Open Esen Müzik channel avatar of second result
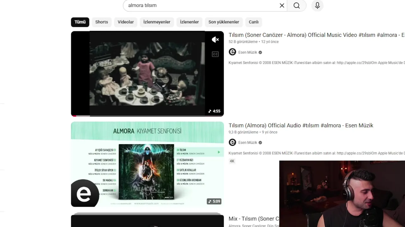This screenshot has height=227, width=405. 232,142
